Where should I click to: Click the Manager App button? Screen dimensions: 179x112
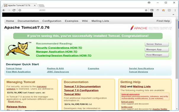(x=157, y=49)
